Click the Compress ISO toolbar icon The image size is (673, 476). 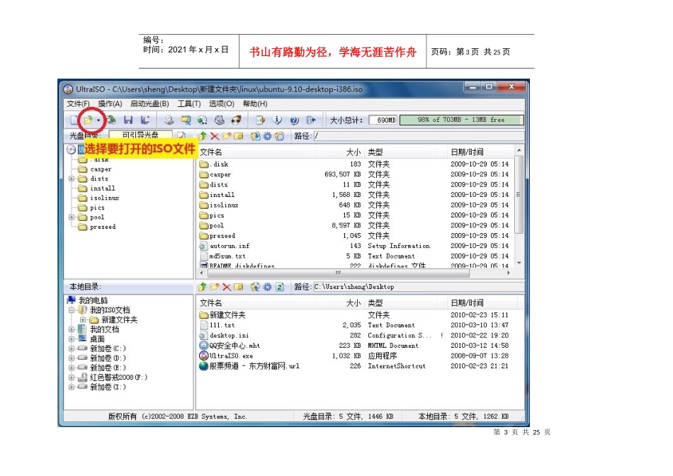pyautogui.click(x=186, y=120)
